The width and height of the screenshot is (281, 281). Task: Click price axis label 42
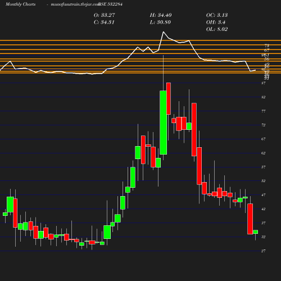coord(264,209)
